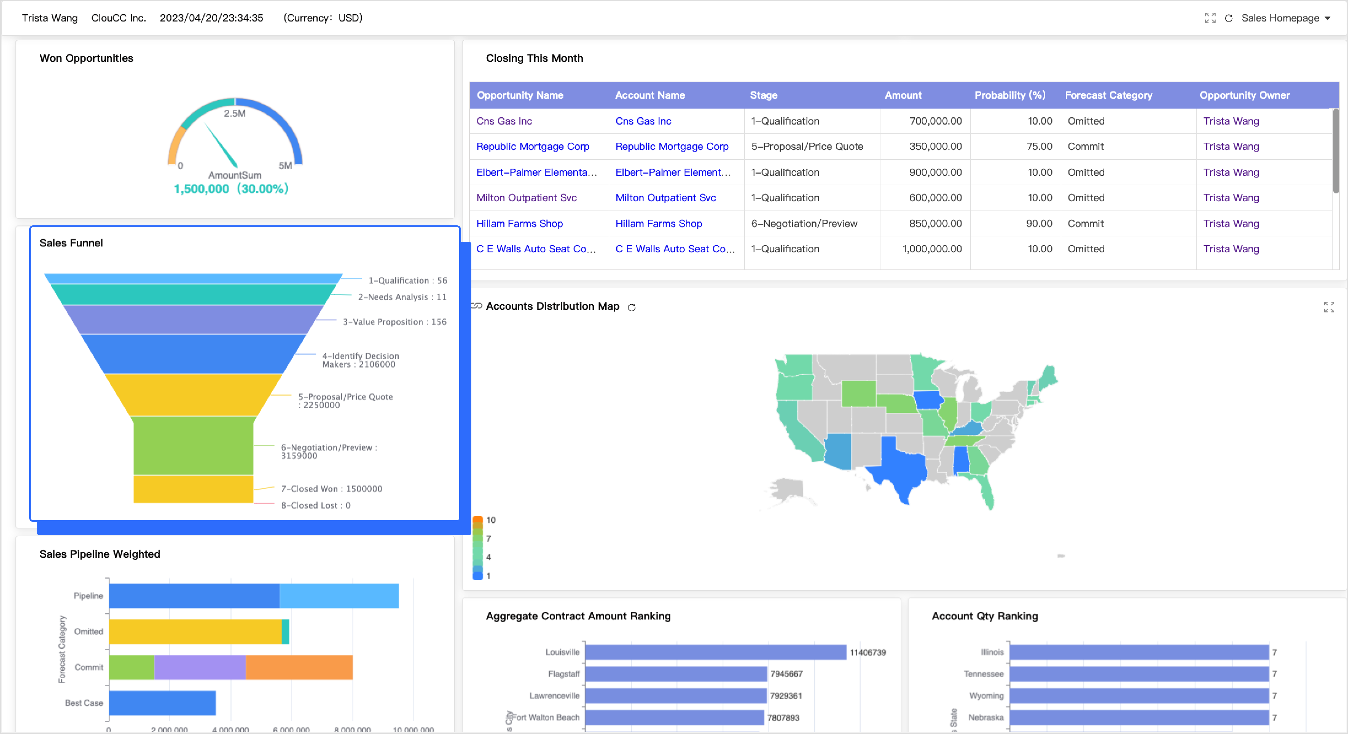Click the map color legend scale
The width and height of the screenshot is (1348, 734).
pyautogui.click(x=477, y=548)
